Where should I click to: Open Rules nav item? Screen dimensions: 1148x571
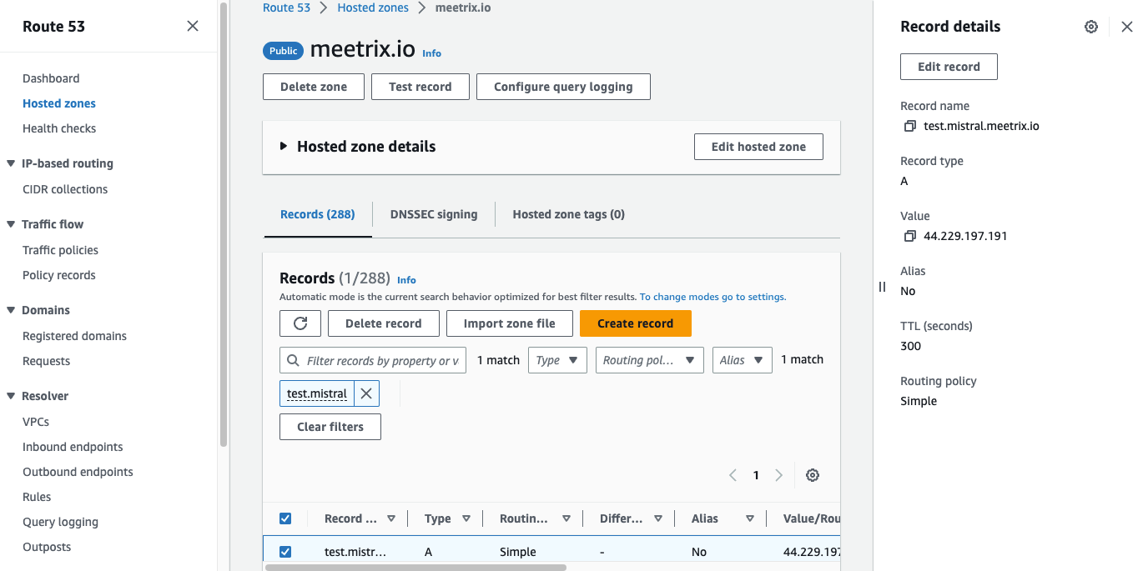(37, 497)
